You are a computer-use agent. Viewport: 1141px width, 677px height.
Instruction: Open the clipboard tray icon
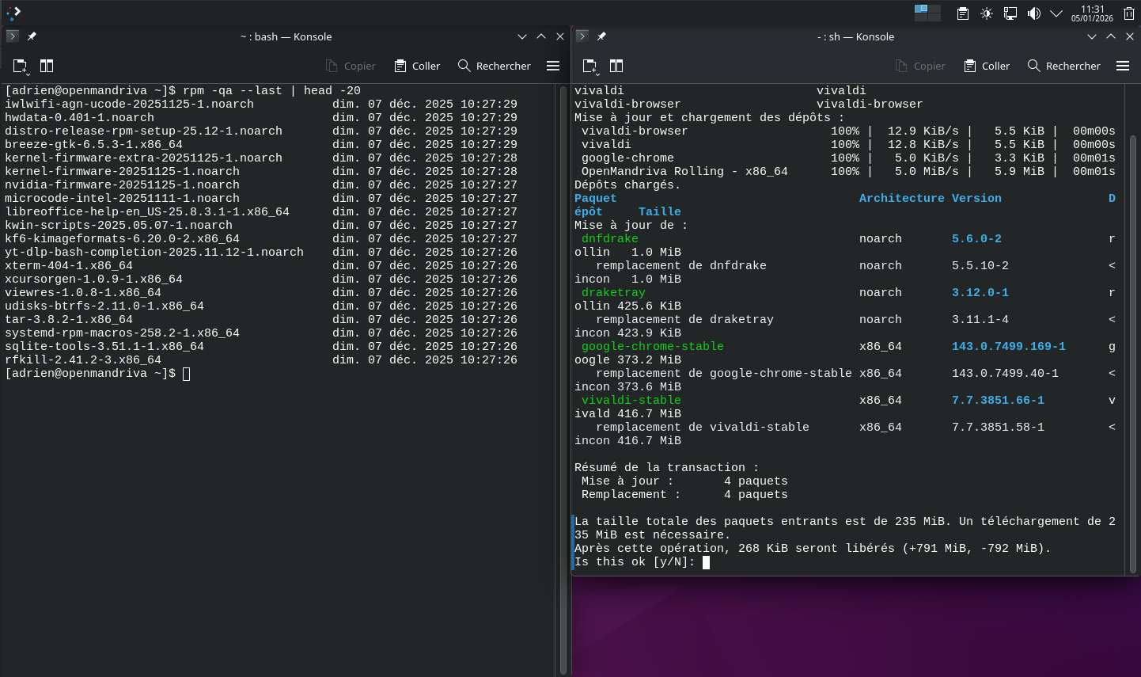tap(963, 13)
